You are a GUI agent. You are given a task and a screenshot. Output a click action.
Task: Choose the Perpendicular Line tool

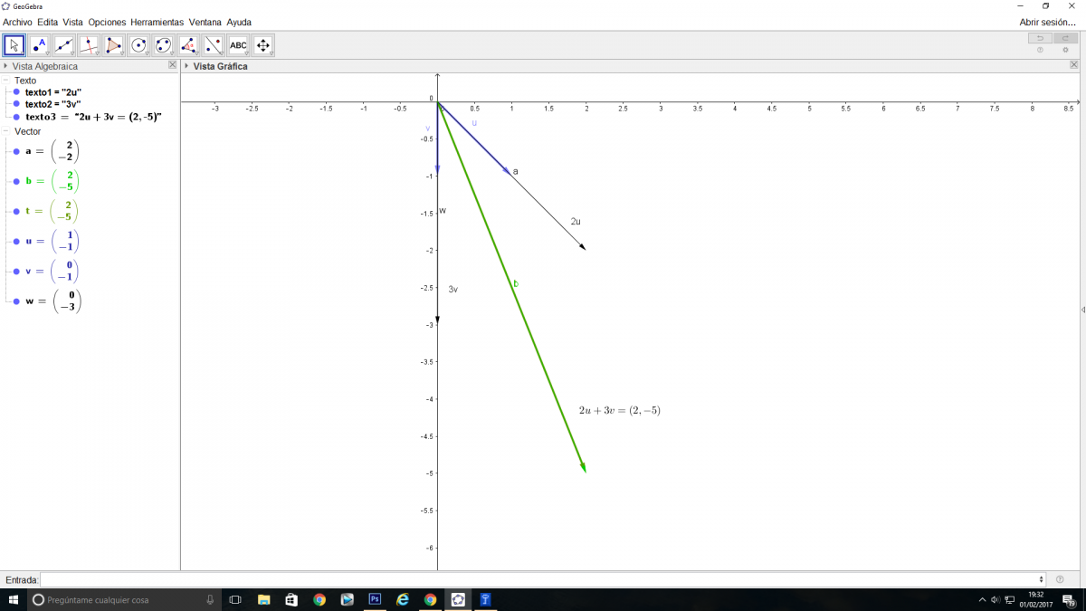coord(89,45)
